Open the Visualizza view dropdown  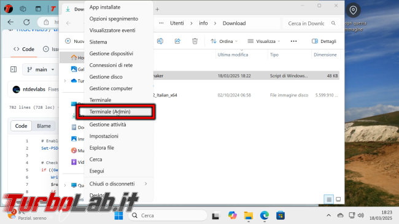coord(263,41)
